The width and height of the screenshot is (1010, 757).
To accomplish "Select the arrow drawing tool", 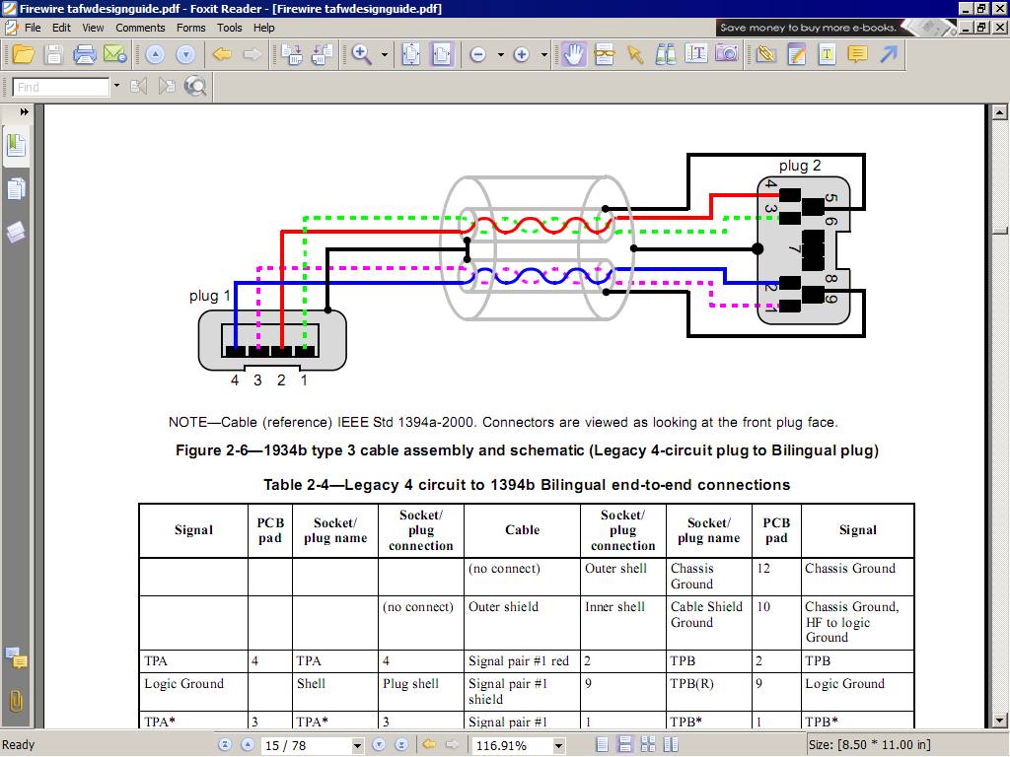I will pos(889,54).
